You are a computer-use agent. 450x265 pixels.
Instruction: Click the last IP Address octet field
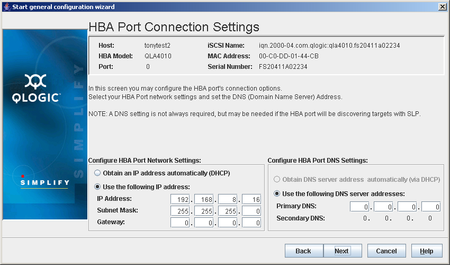251,199
